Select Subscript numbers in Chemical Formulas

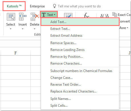pyautogui.click(x=80, y=71)
